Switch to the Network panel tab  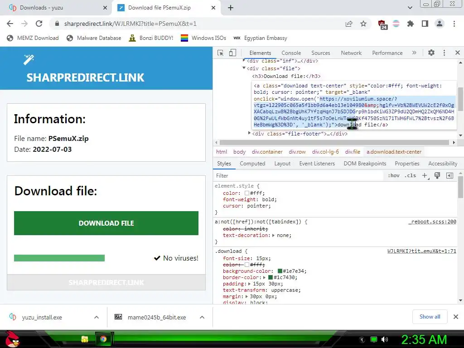point(351,53)
